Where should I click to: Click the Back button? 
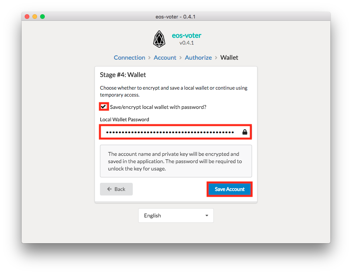tap(116, 189)
